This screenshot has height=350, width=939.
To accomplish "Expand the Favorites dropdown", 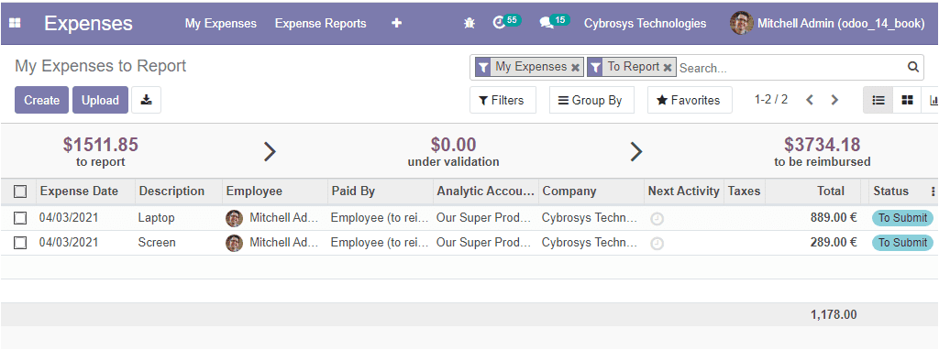I will coord(690,100).
